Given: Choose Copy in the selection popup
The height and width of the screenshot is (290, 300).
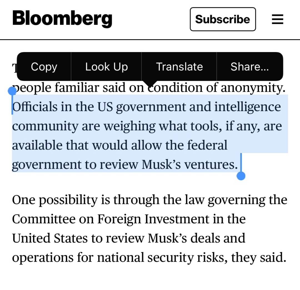Looking at the screenshot, I should point(44,67).
